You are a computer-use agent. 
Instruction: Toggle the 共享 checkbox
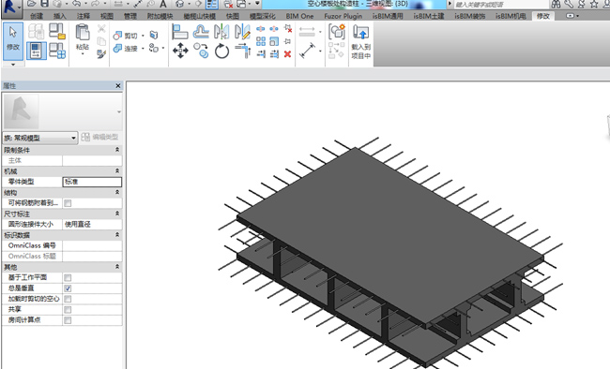[x=68, y=310]
